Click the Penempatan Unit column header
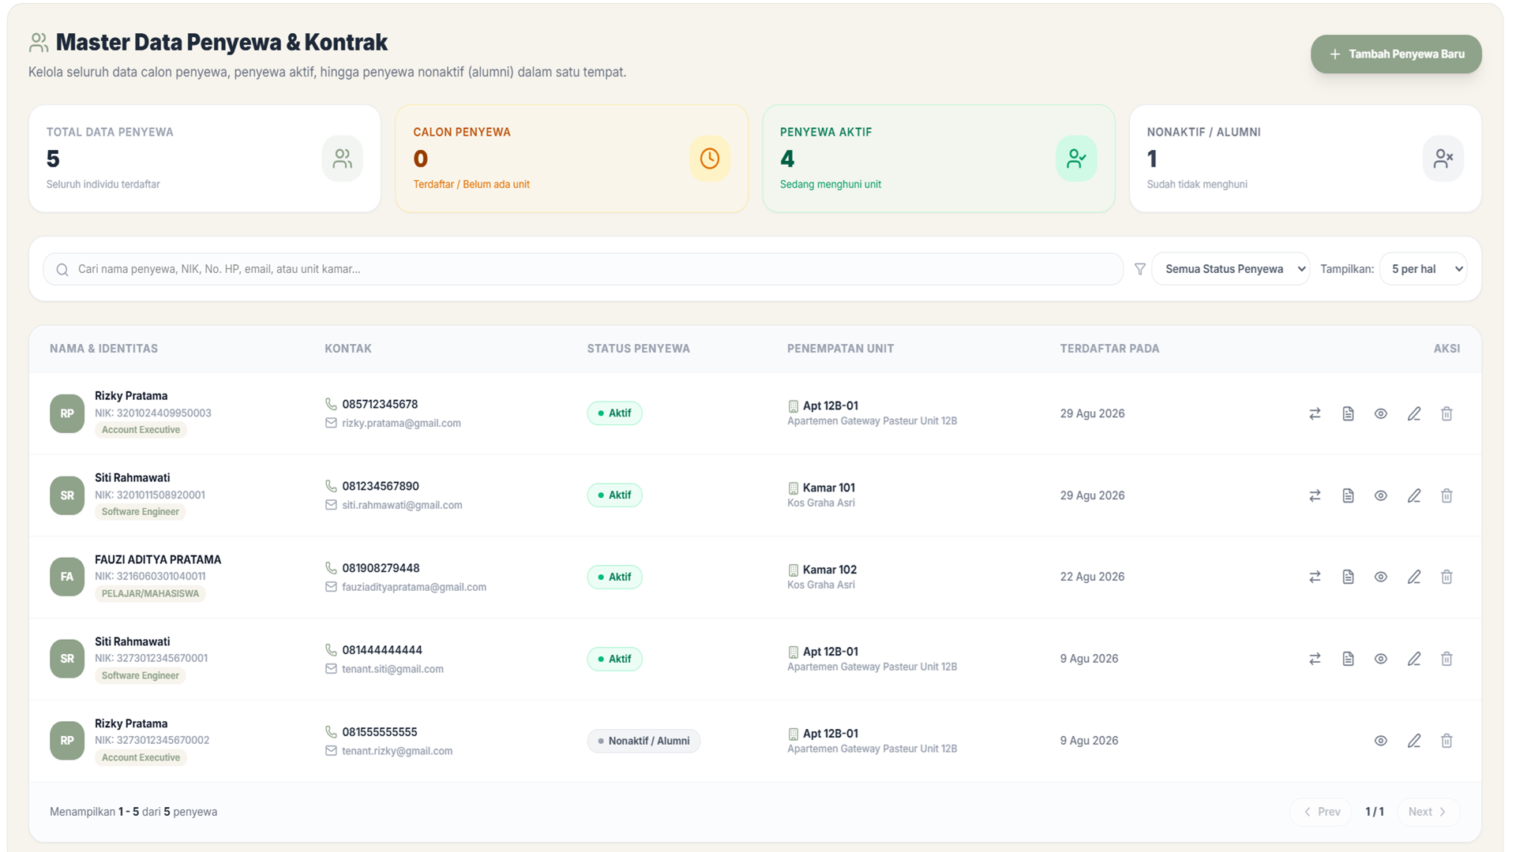This screenshot has height=852, width=1516. [x=840, y=349]
